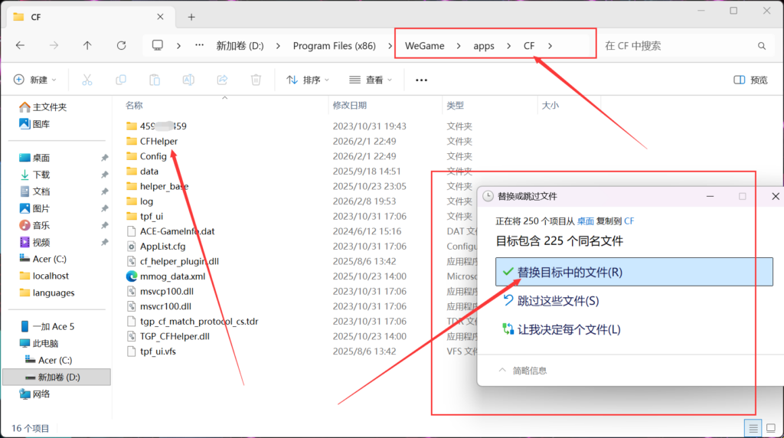Open 一加 Ace 5 device in sidebar

click(47, 326)
